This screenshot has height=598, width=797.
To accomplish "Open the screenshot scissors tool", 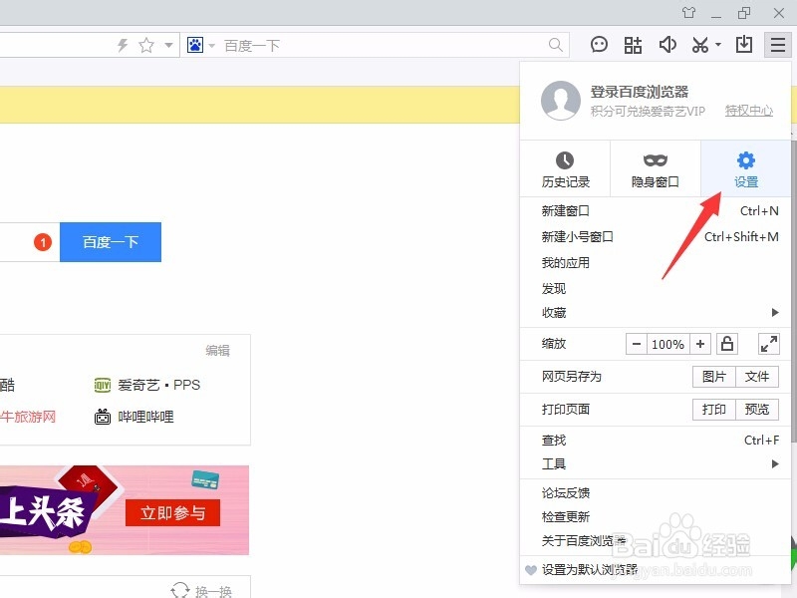I will 699,44.
